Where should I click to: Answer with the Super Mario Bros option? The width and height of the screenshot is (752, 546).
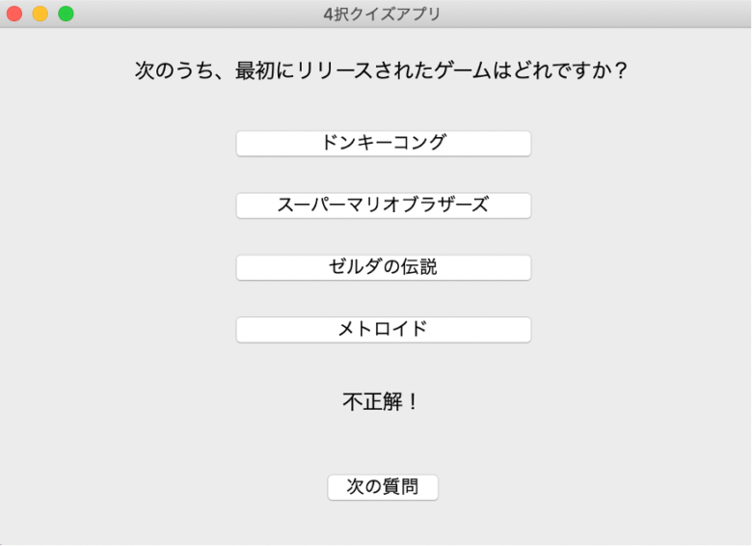tap(383, 205)
